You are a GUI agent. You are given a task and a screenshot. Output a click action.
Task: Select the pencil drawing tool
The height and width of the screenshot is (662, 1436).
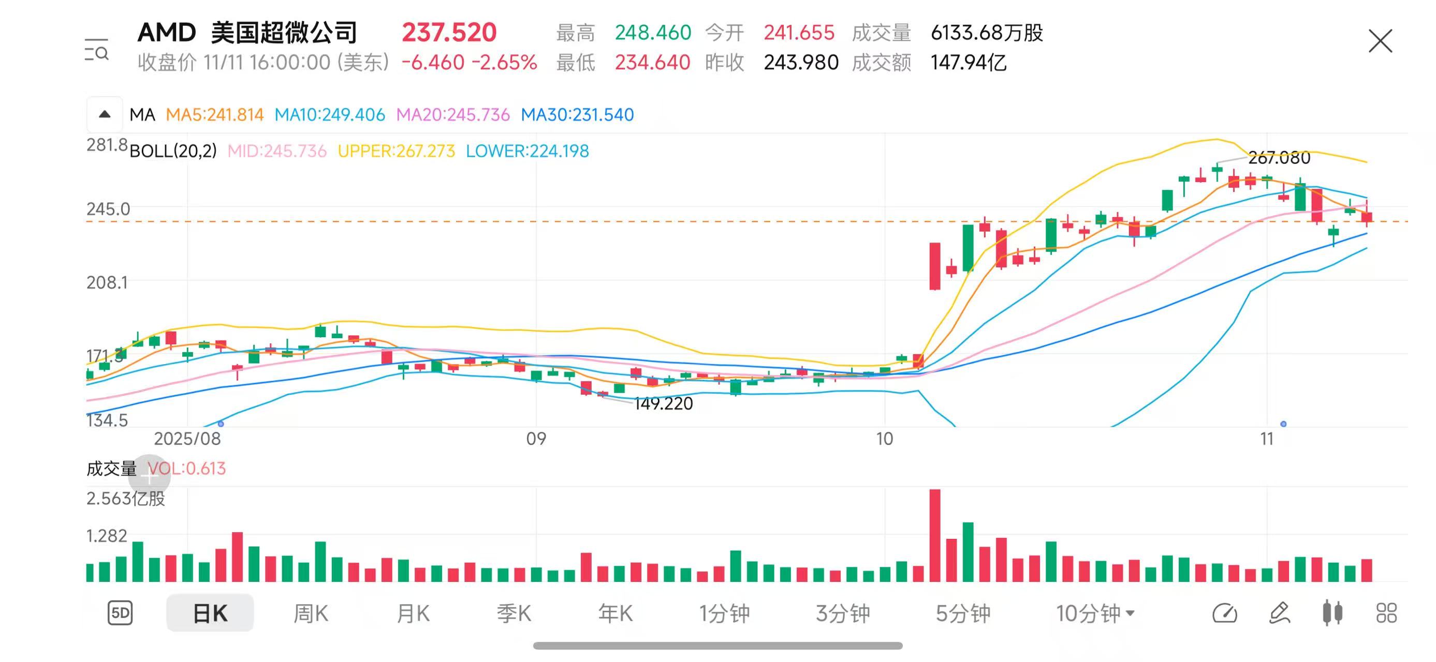click(1279, 613)
